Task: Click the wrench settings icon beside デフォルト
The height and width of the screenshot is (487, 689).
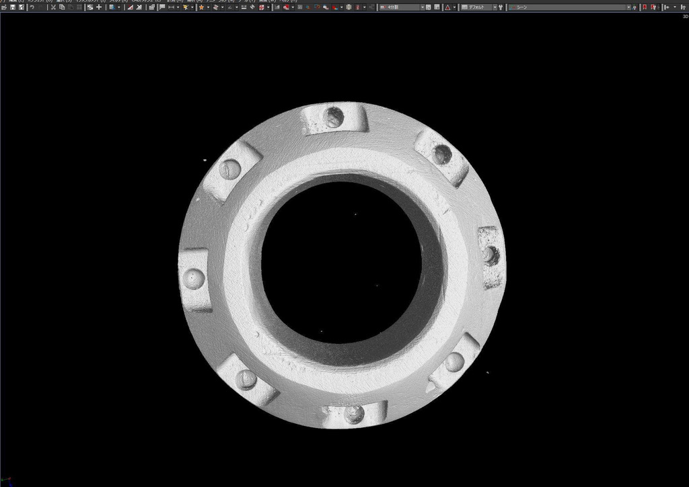Action: tap(501, 7)
